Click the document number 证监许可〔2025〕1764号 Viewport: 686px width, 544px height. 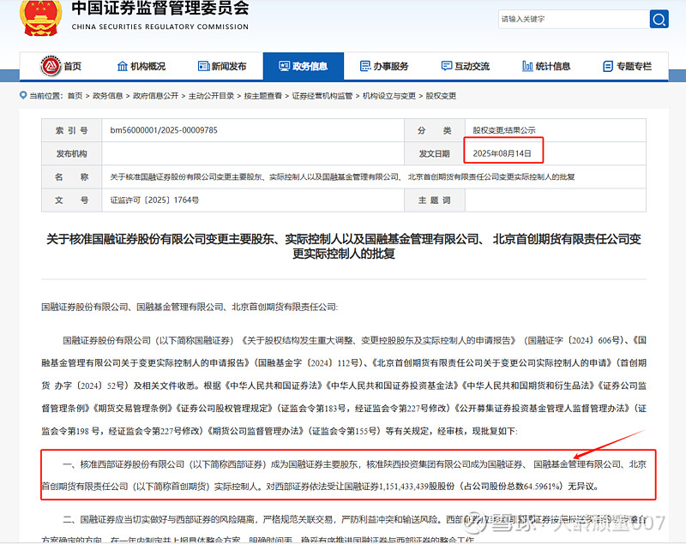point(154,200)
